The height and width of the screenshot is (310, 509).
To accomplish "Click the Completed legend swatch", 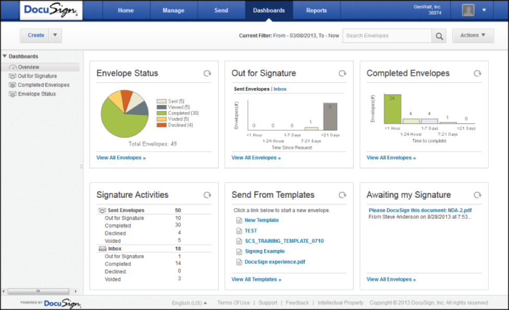I will click(161, 113).
